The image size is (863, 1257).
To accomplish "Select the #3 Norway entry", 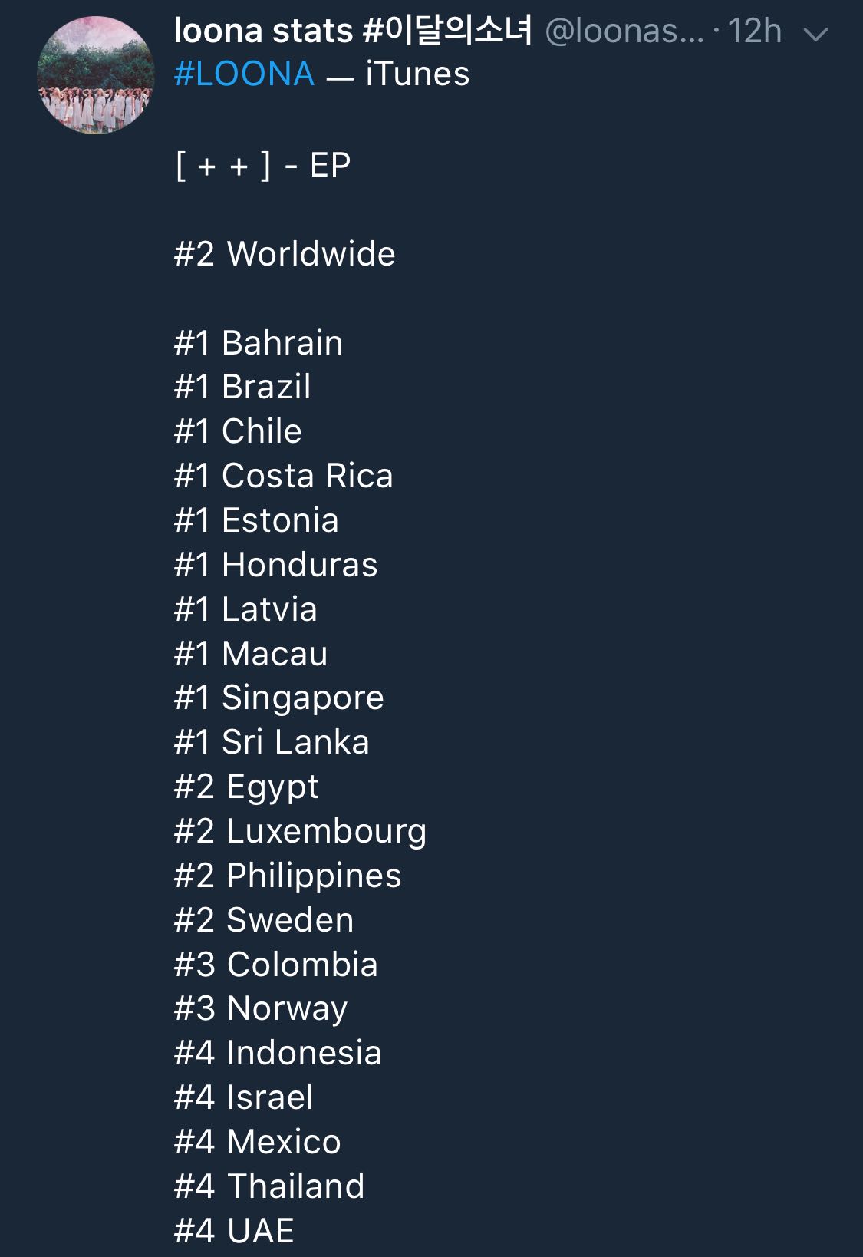I will pos(260,1008).
